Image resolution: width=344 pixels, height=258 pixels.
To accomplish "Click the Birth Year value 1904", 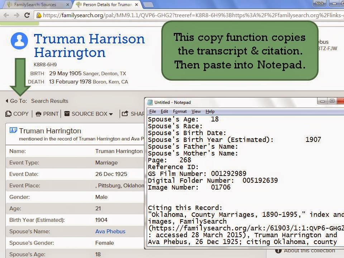I will pos(101,220).
